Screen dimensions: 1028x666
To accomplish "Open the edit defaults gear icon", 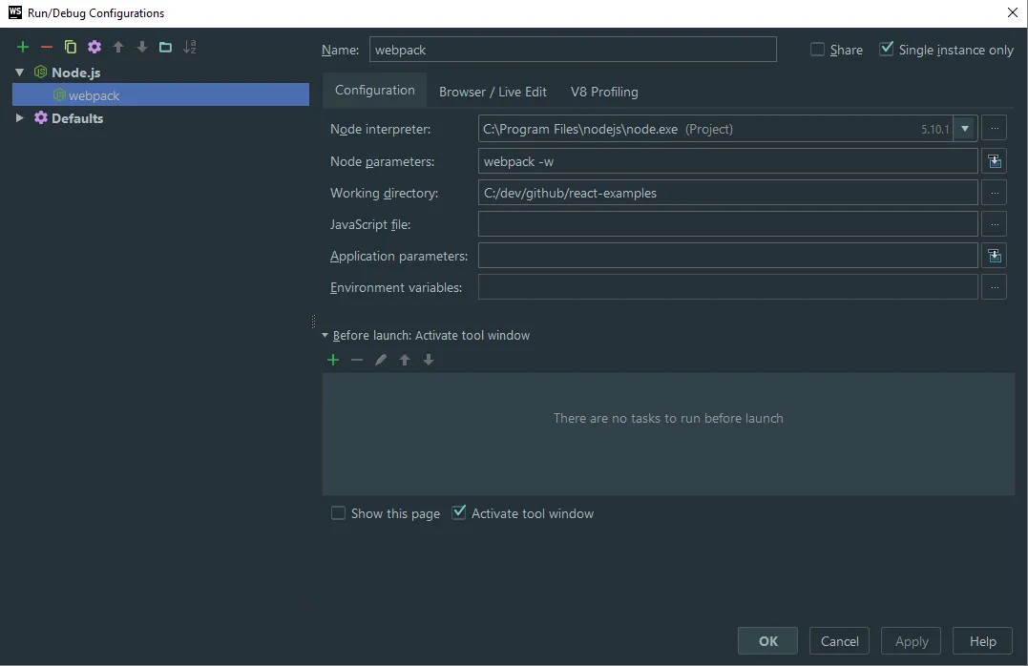I will tap(94, 47).
